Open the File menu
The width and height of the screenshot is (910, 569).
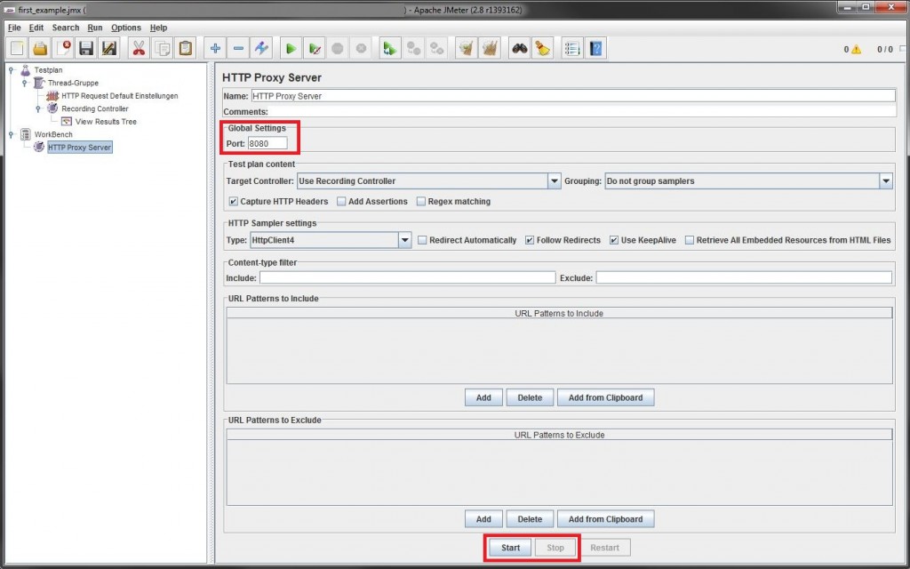click(x=14, y=28)
